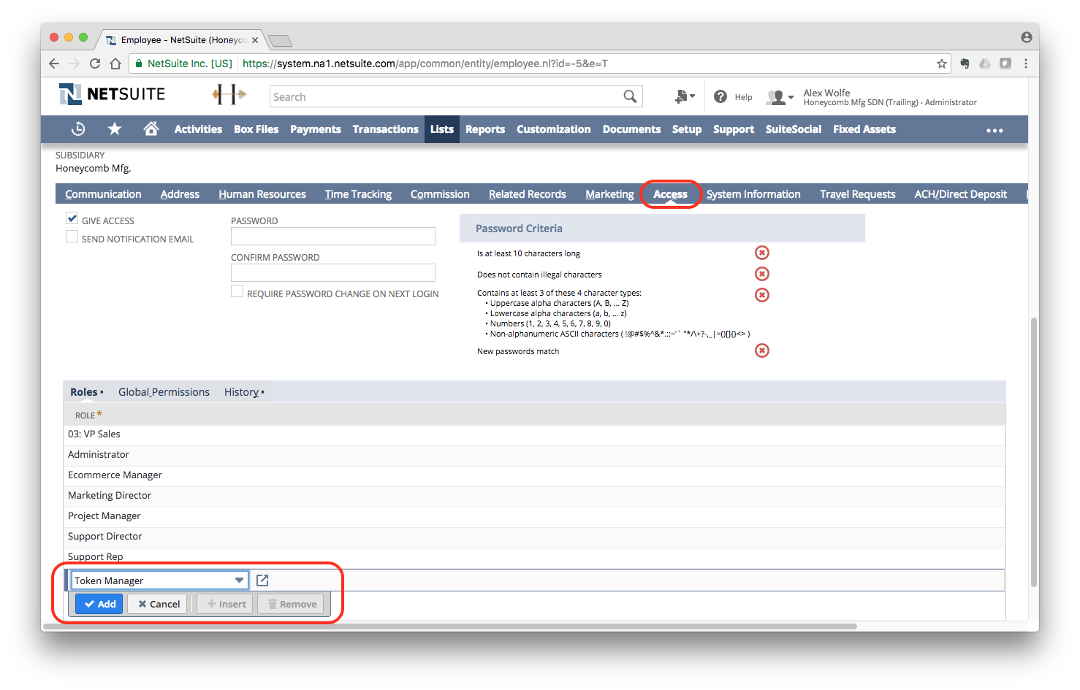Go to the Home dashboard icon
This screenshot has width=1080, height=690.
pyautogui.click(x=151, y=129)
